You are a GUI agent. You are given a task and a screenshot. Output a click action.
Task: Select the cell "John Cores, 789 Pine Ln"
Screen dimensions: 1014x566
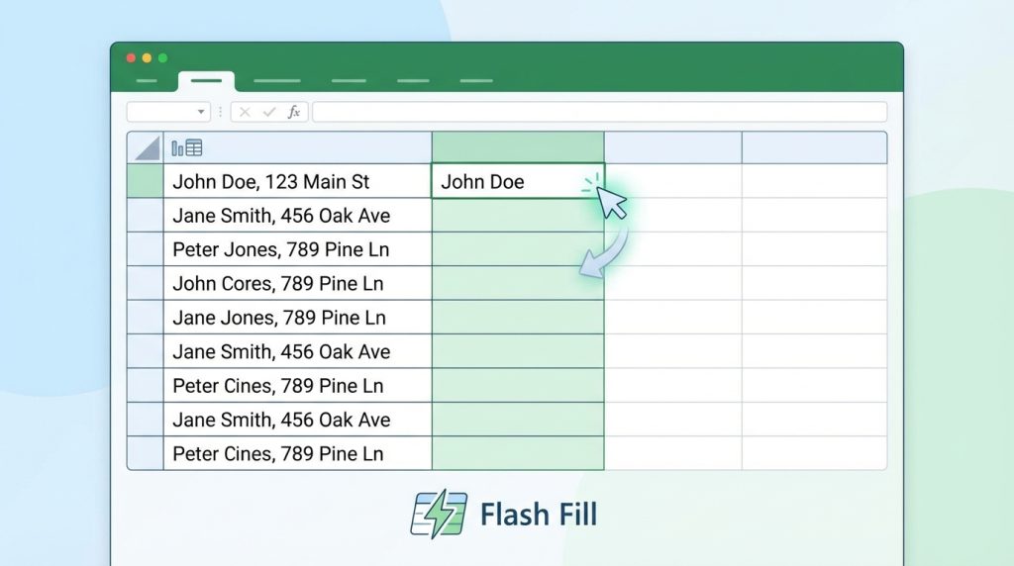click(297, 283)
